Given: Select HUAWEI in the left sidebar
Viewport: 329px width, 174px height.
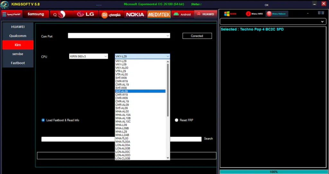Looking at the screenshot, I should 18,27.
